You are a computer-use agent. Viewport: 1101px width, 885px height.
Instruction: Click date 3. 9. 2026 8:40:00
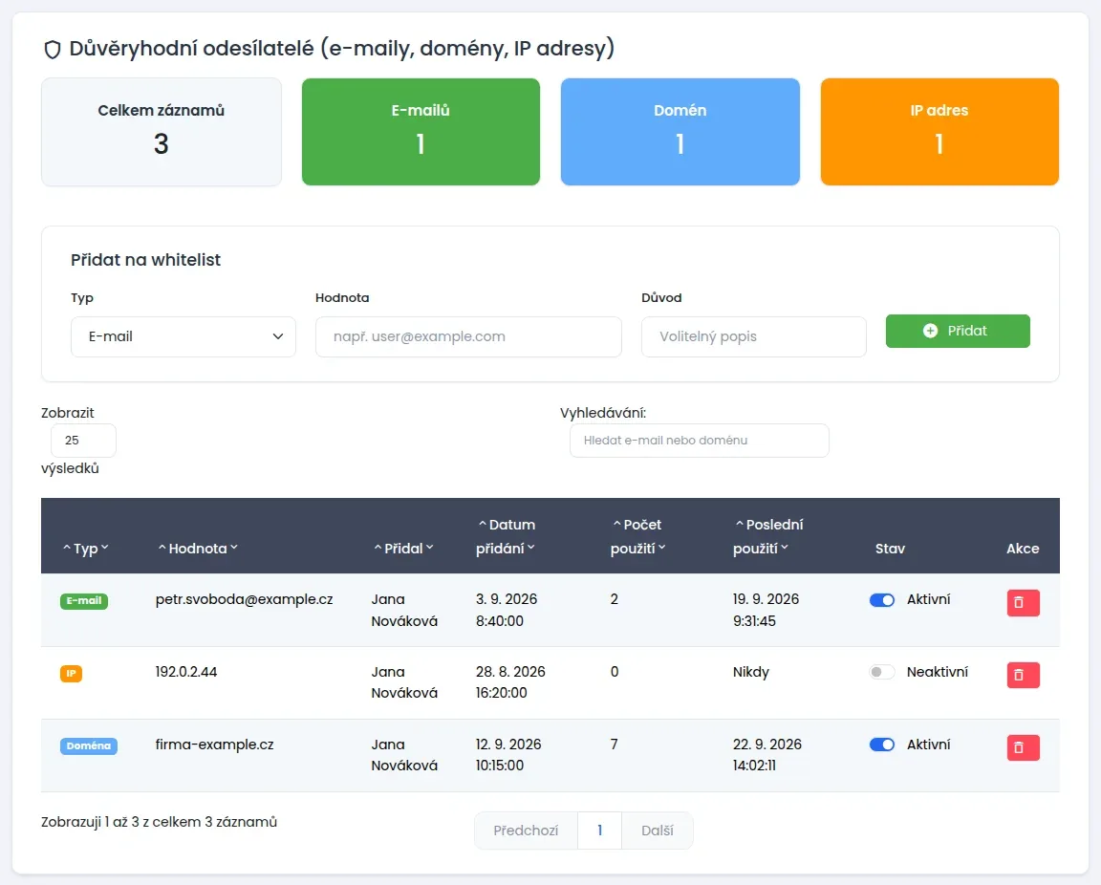tap(507, 611)
